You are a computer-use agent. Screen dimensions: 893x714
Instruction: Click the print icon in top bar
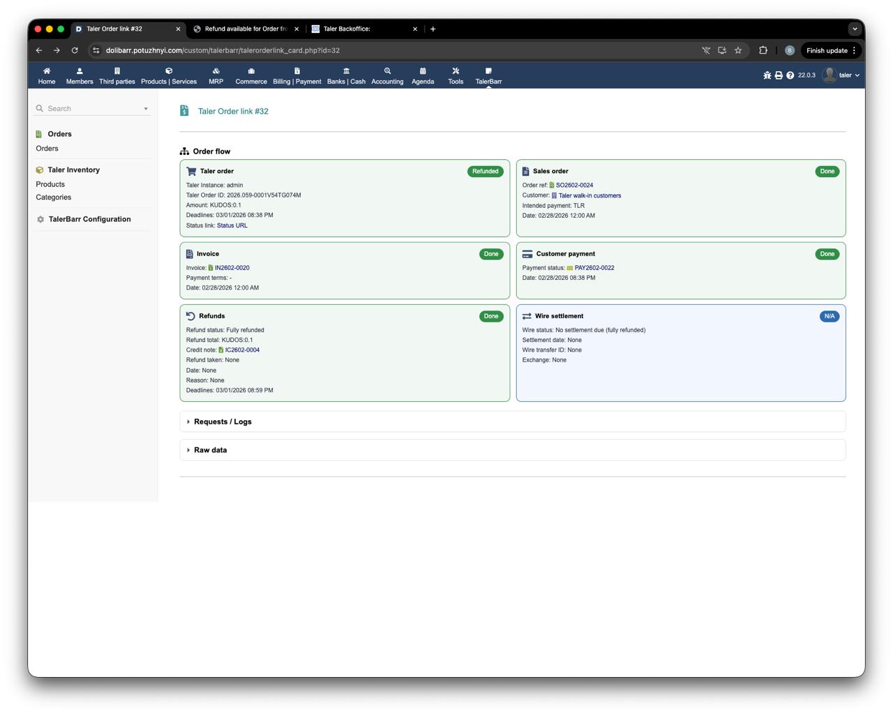coord(779,75)
